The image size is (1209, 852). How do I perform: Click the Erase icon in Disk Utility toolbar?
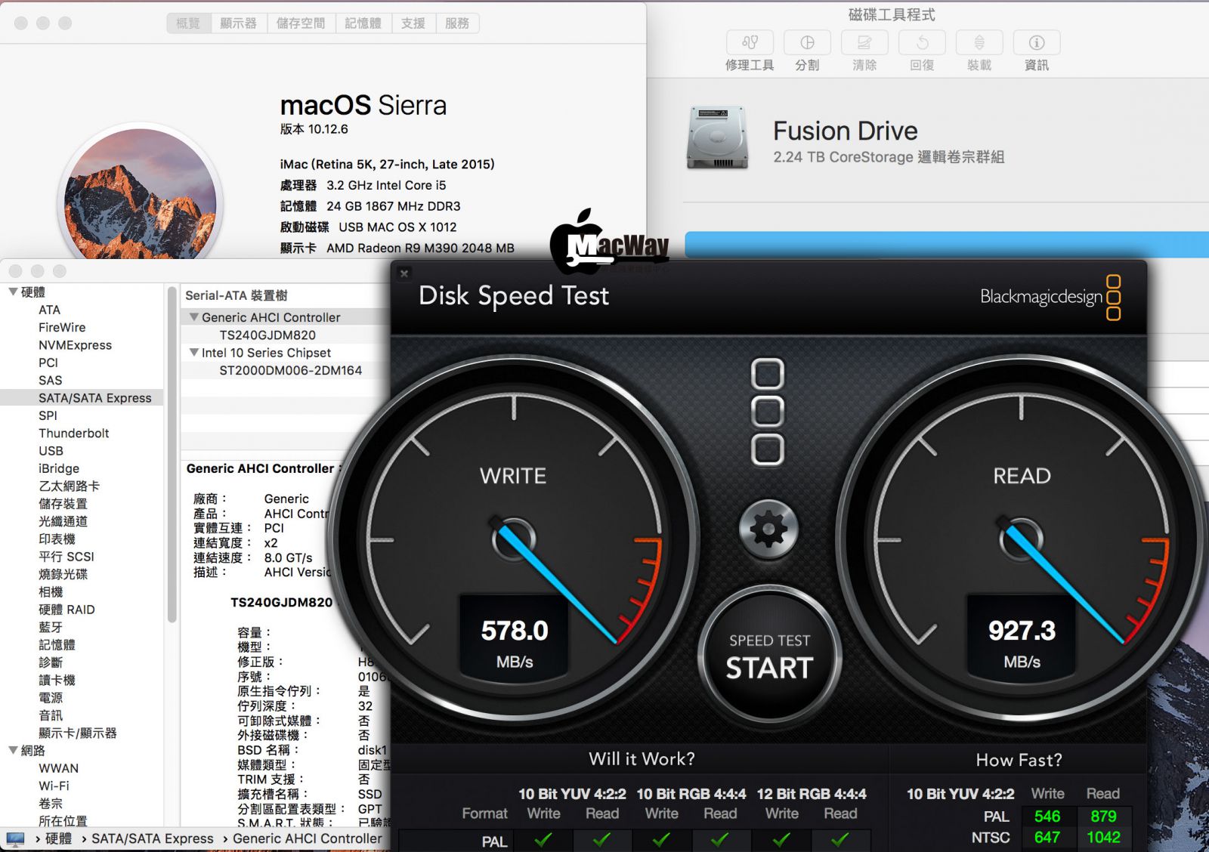864,42
